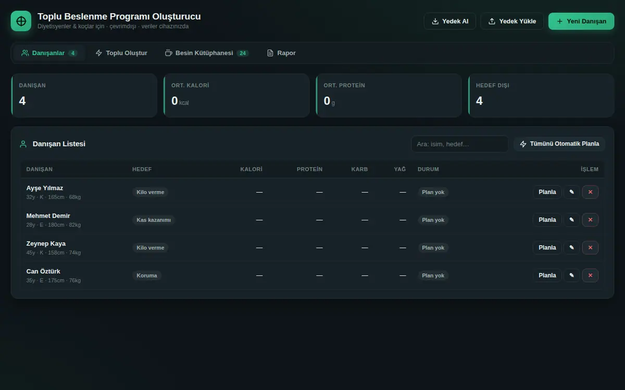Click the green app logo icon

click(21, 21)
